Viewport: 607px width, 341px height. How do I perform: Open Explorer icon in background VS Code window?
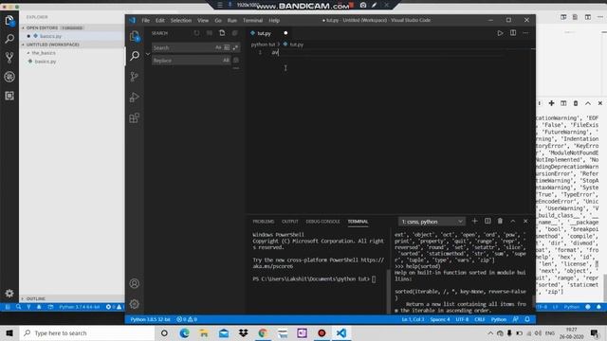click(x=9, y=21)
